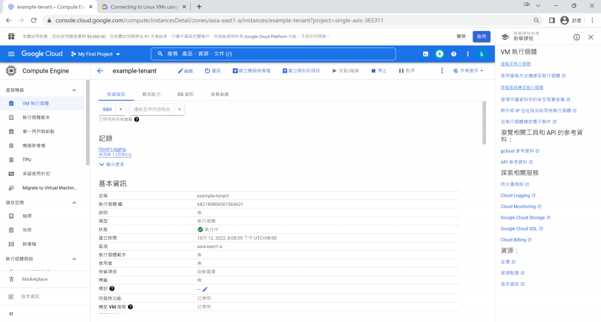Activate the free trial blue button
This screenshot has height=322, width=601.
point(481,37)
